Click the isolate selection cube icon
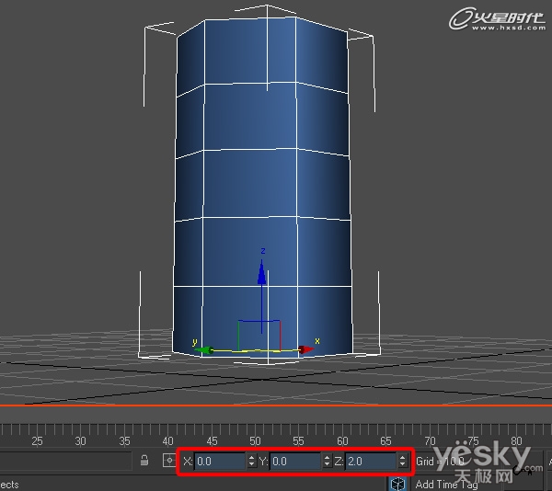The height and width of the screenshot is (491, 552). (397, 484)
